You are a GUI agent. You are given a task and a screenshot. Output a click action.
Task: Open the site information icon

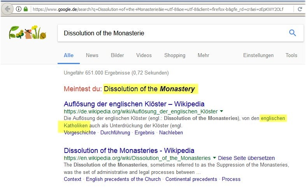[19, 9]
